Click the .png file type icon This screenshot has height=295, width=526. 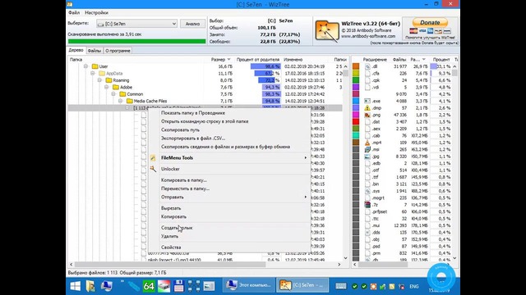pyautogui.click(x=367, y=115)
